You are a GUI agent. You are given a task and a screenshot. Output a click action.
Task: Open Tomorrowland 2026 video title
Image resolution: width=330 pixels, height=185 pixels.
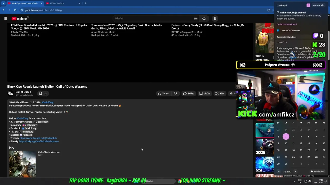(127, 27)
